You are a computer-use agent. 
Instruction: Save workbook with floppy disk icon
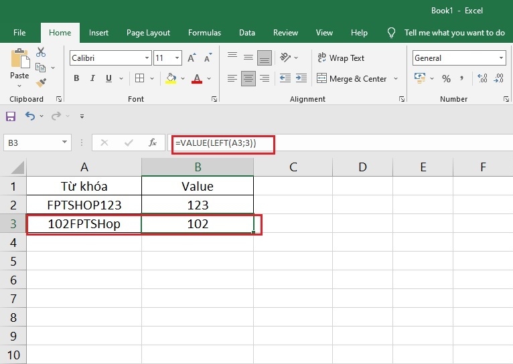coord(11,116)
